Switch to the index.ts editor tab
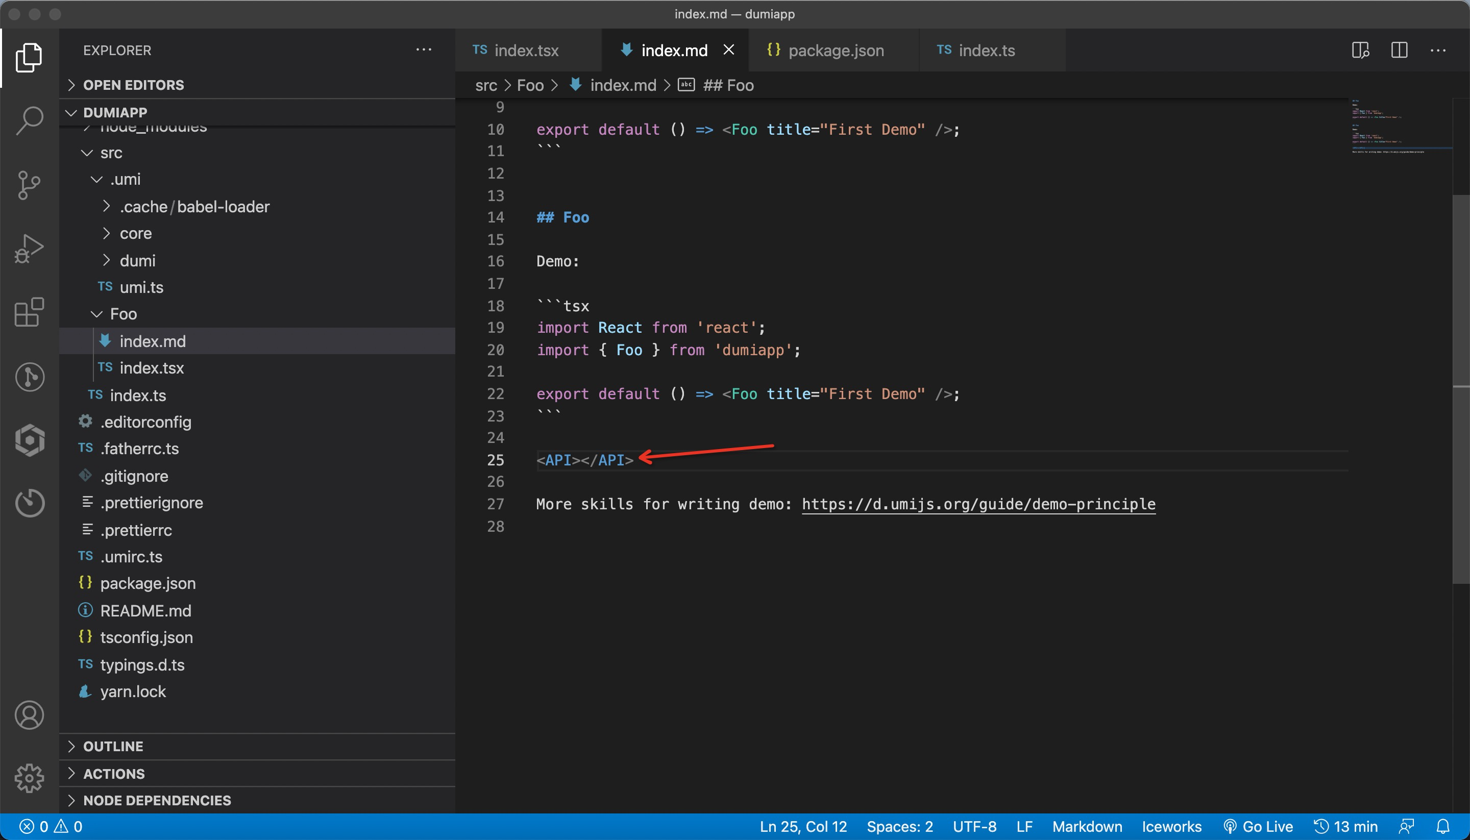1470x840 pixels. [x=992, y=50]
